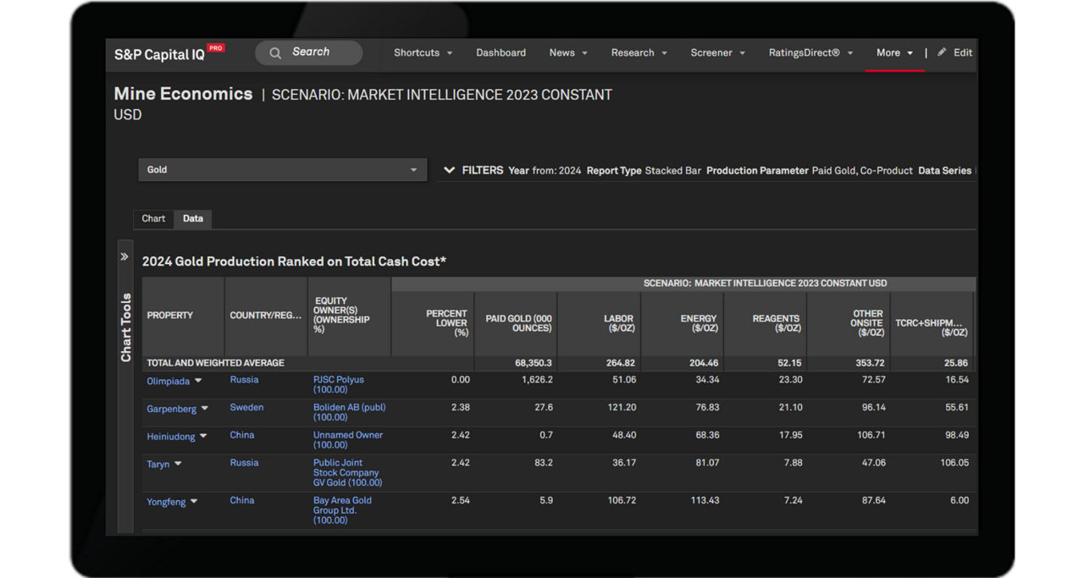This screenshot has width=1084, height=578.
Task: Open the Shortcuts dropdown menu
Action: [x=423, y=52]
